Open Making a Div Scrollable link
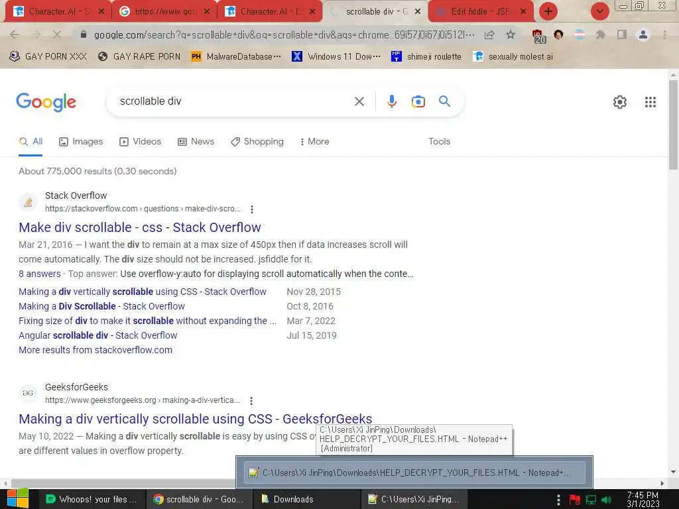 (101, 306)
